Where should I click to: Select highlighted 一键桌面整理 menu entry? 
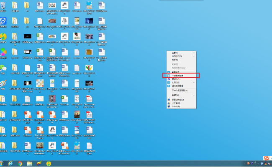(x=181, y=76)
